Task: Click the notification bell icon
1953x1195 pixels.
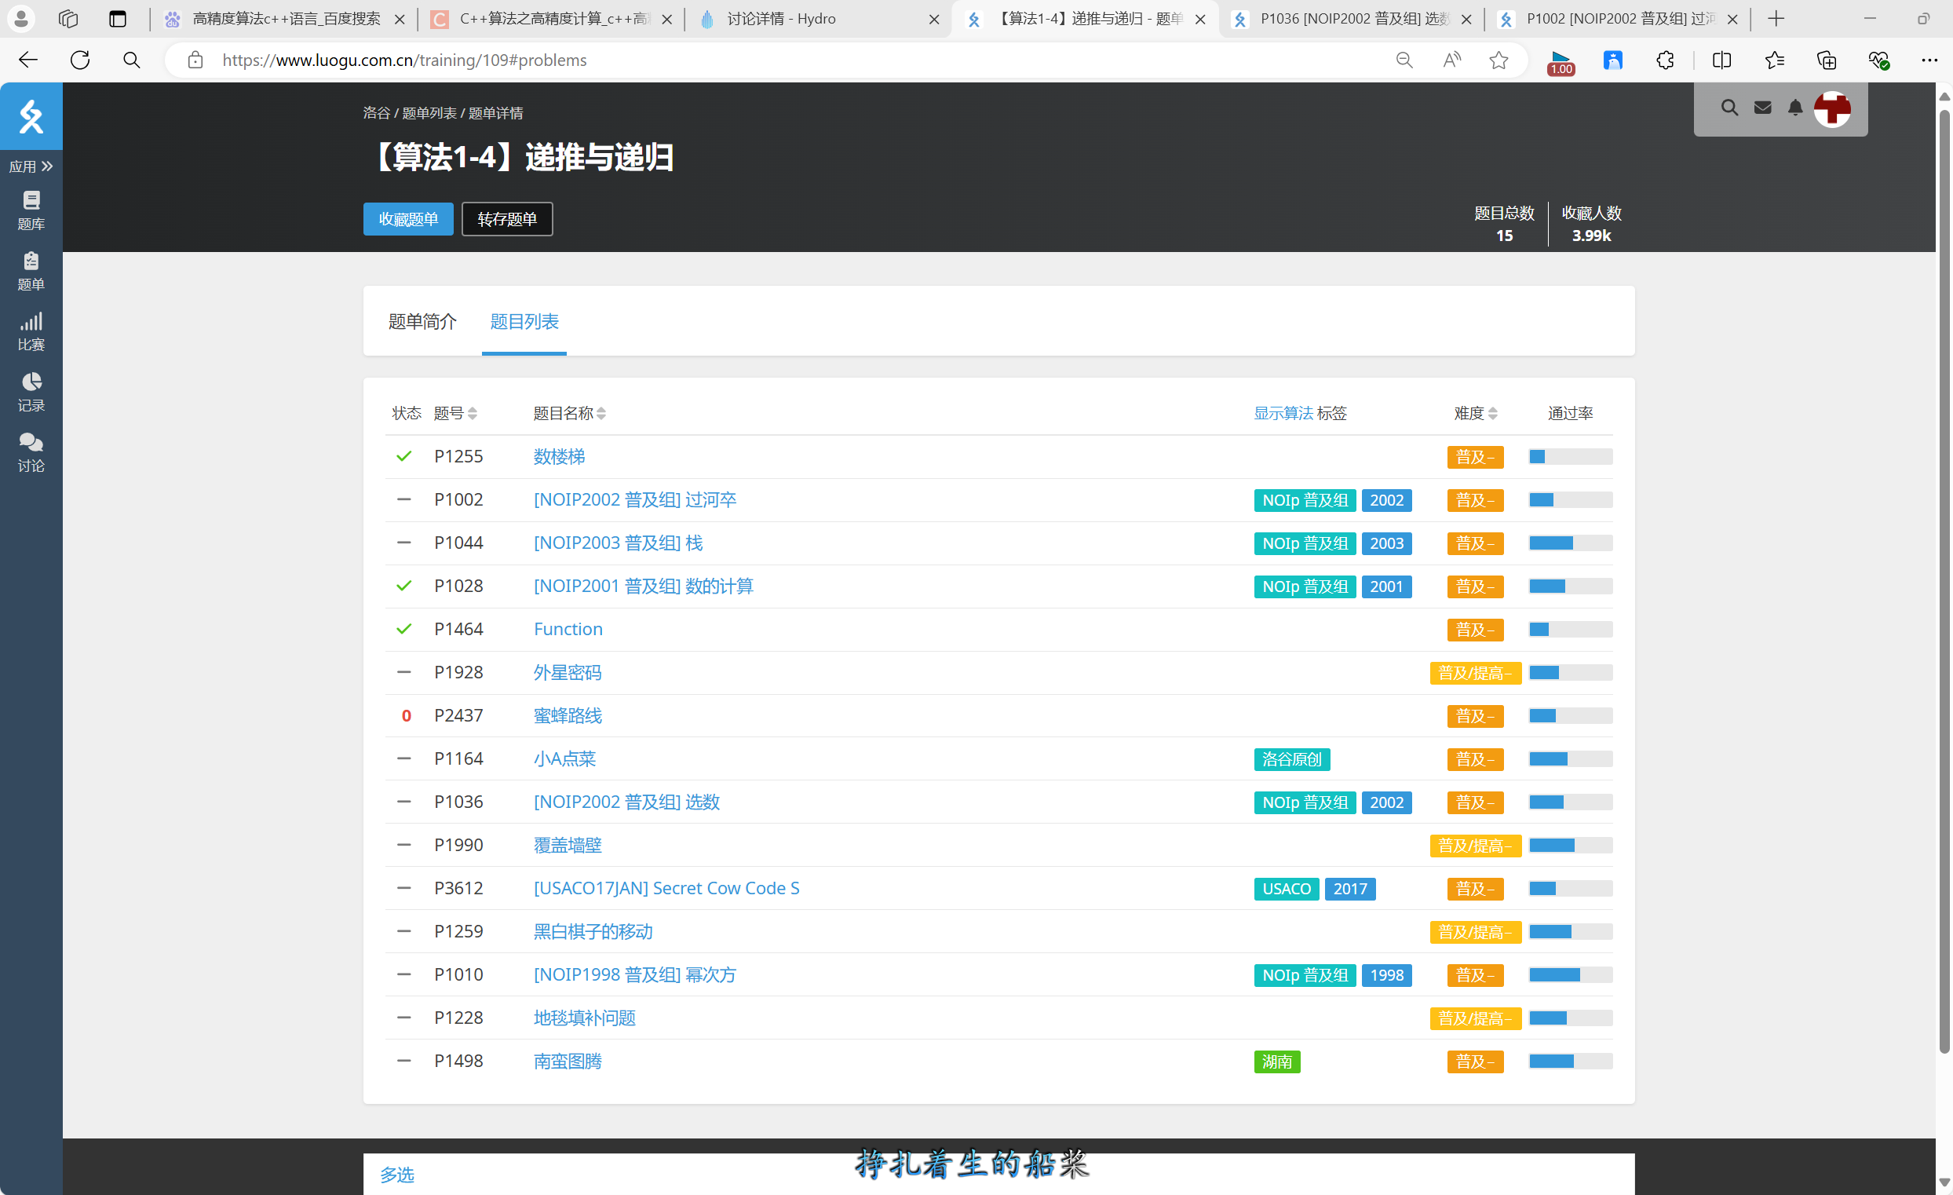Action: click(1794, 108)
